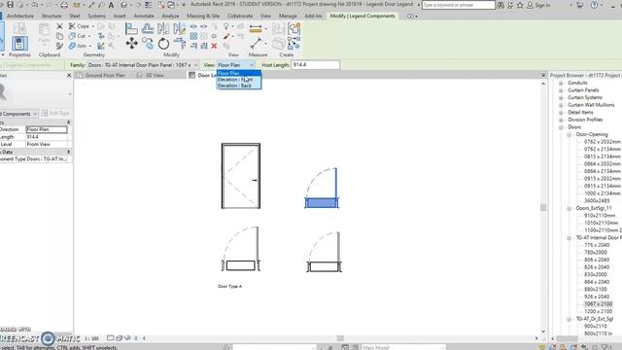
Task: Select the Array tool
Action: point(193,36)
